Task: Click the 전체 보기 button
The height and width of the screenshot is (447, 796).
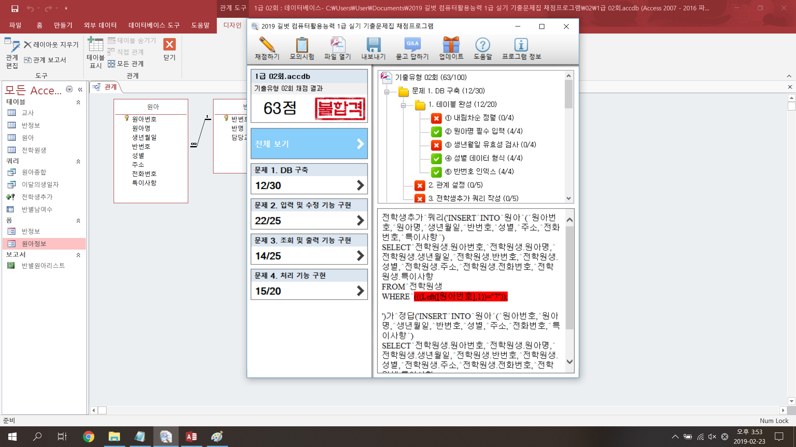Action: 309,144
